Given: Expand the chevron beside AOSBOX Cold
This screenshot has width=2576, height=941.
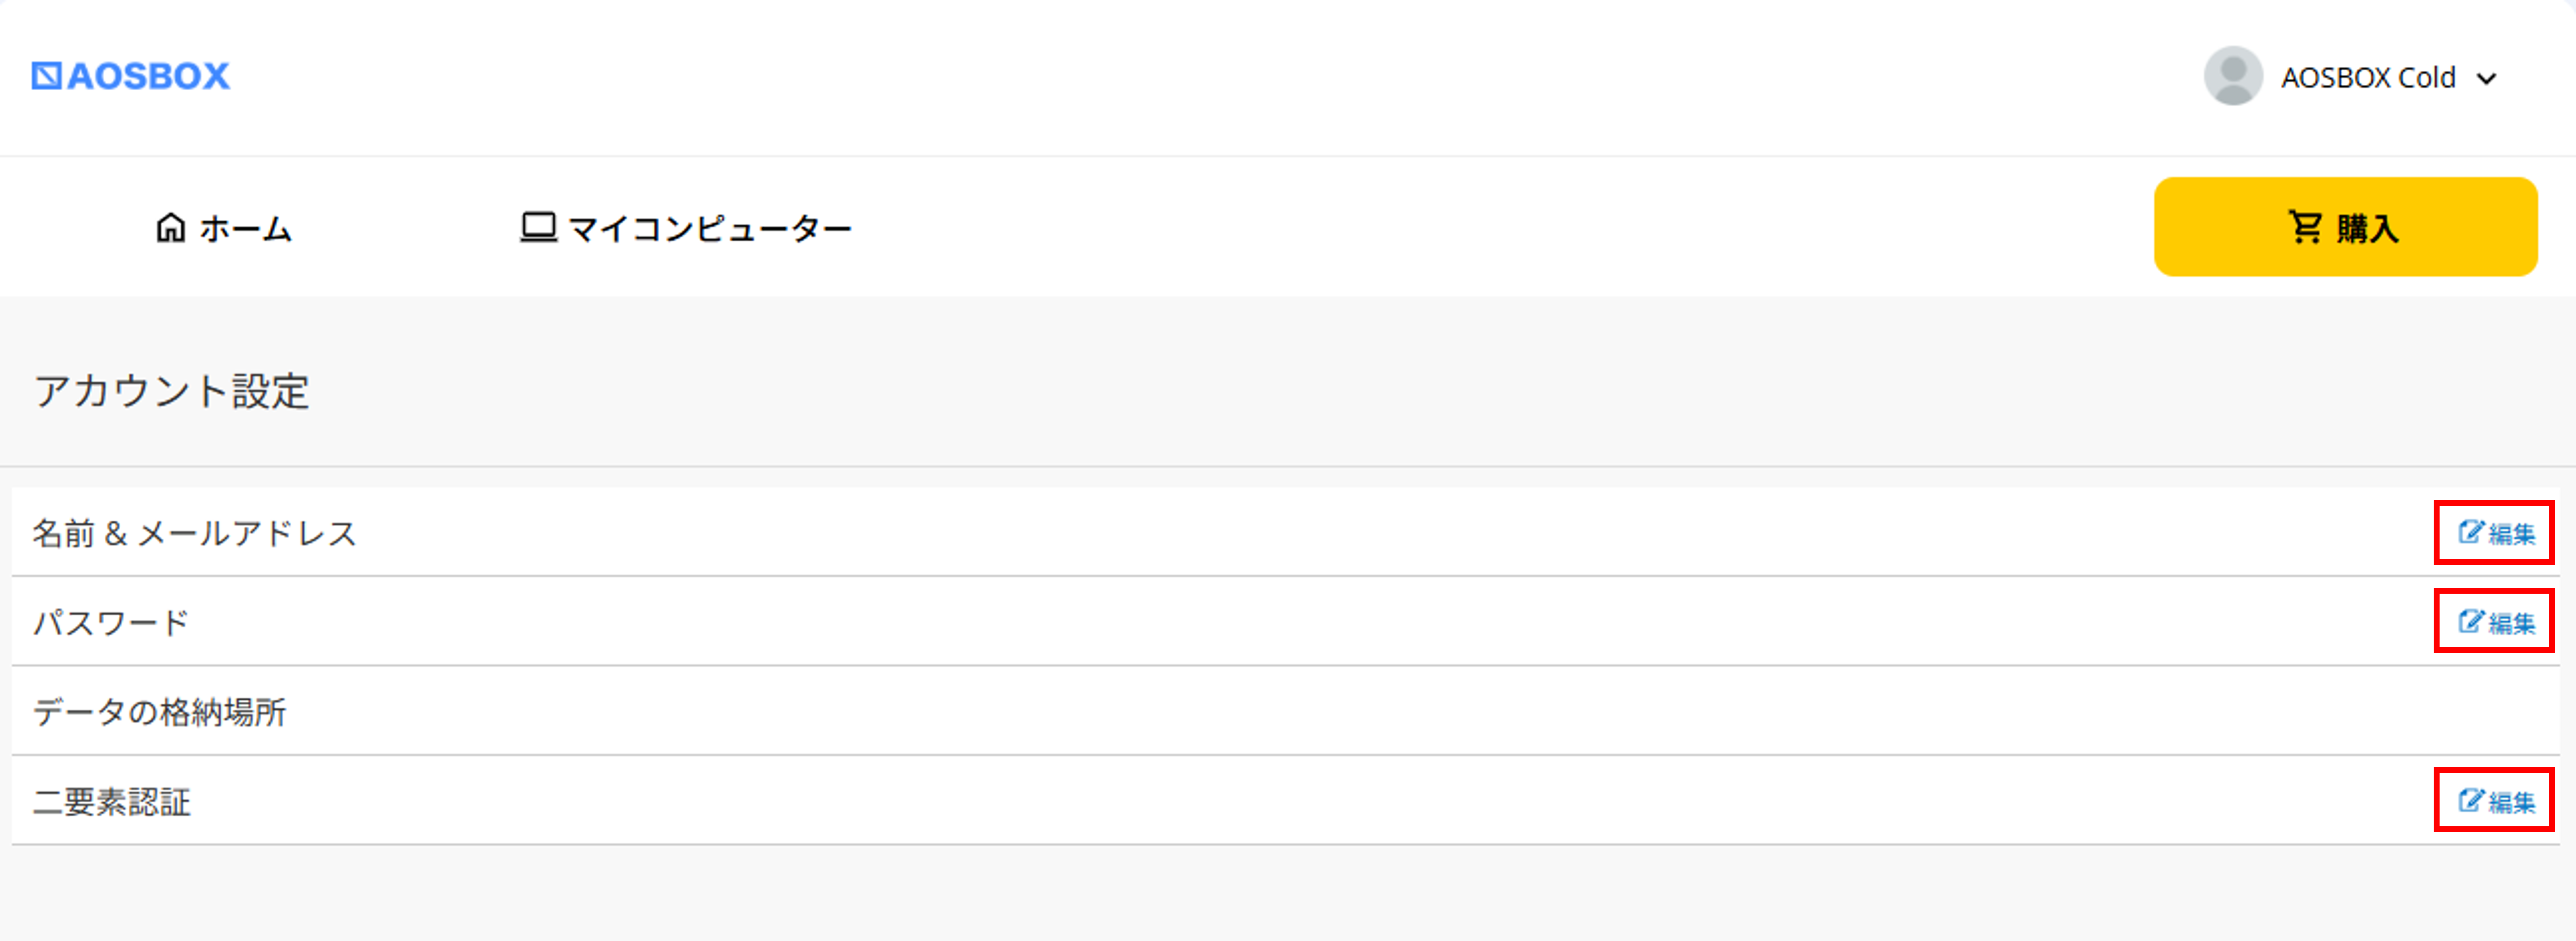Looking at the screenshot, I should (x=2487, y=78).
